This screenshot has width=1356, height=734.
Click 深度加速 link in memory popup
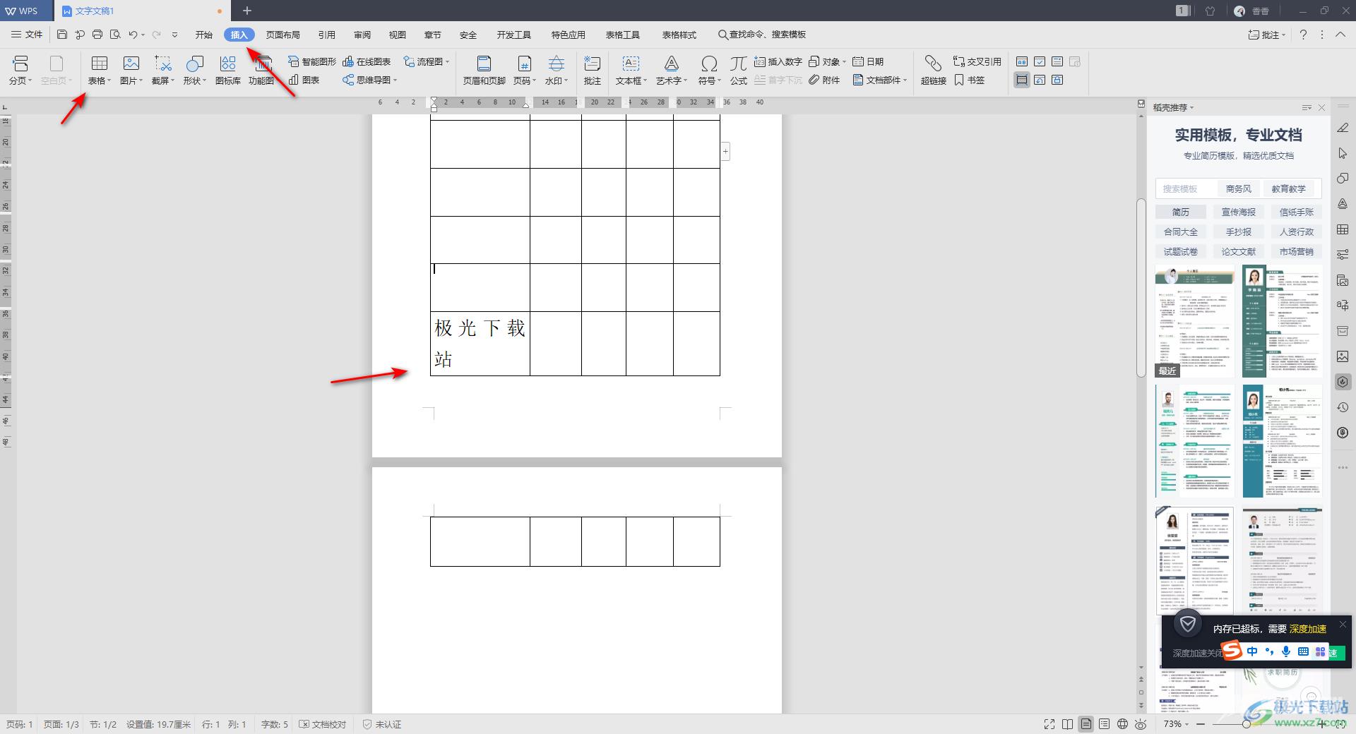[x=1308, y=628]
